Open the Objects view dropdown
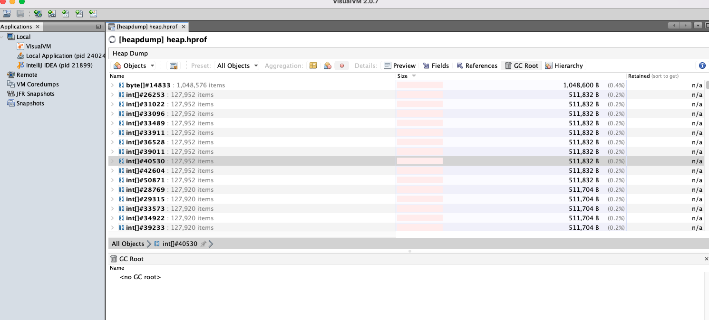This screenshot has width=709, height=320. 134,66
